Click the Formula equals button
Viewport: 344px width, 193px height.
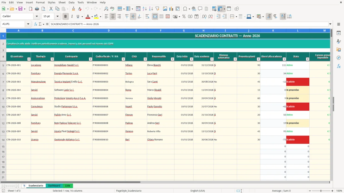tap(47, 24)
